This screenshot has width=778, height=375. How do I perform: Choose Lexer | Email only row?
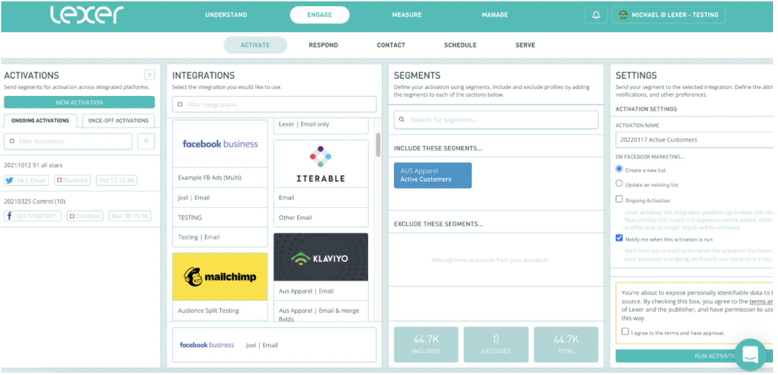tap(320, 124)
